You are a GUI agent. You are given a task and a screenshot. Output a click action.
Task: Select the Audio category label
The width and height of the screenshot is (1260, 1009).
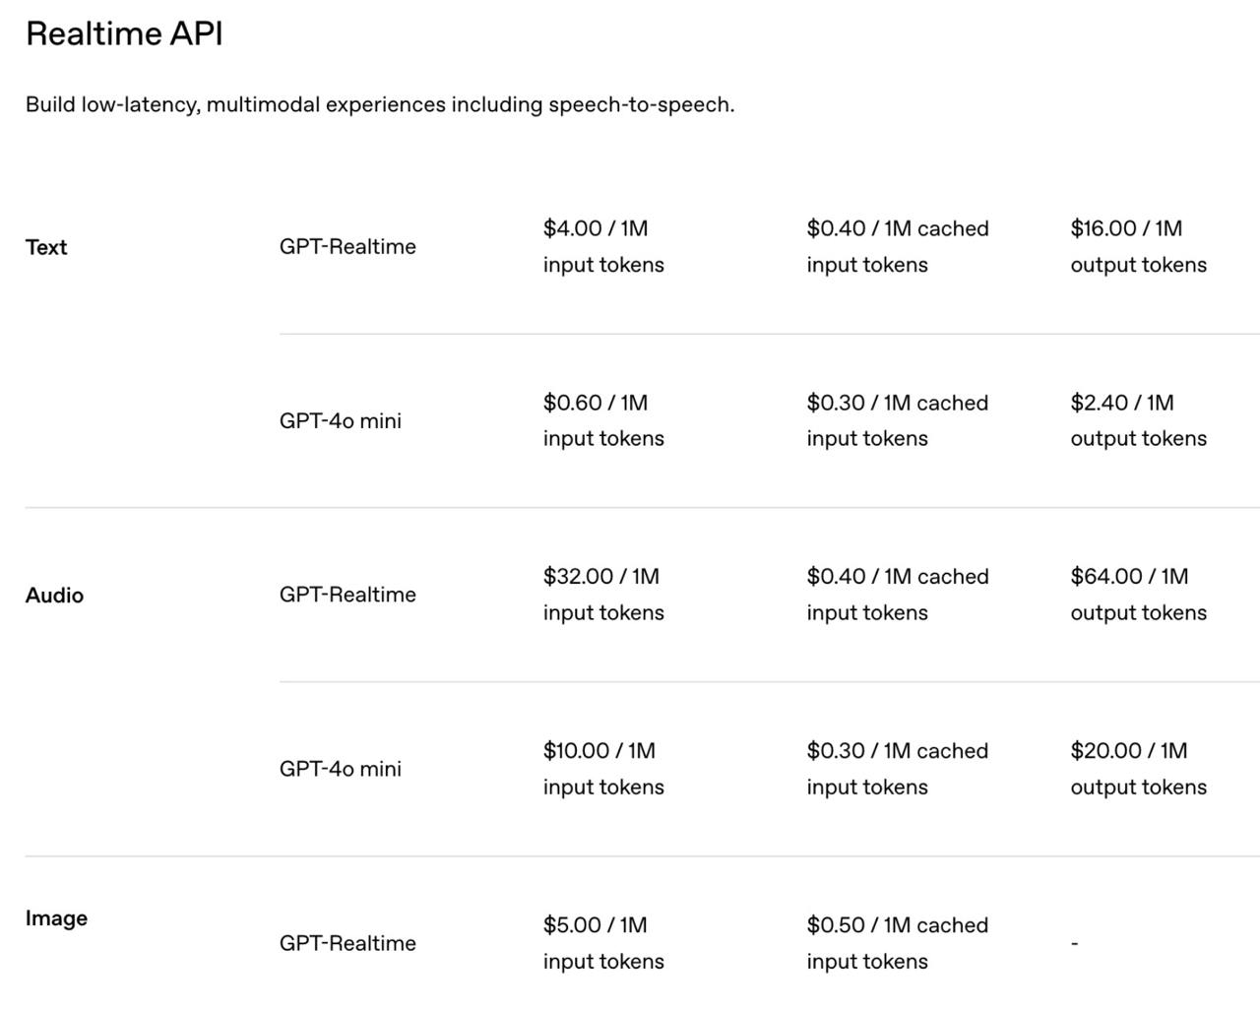(x=54, y=596)
